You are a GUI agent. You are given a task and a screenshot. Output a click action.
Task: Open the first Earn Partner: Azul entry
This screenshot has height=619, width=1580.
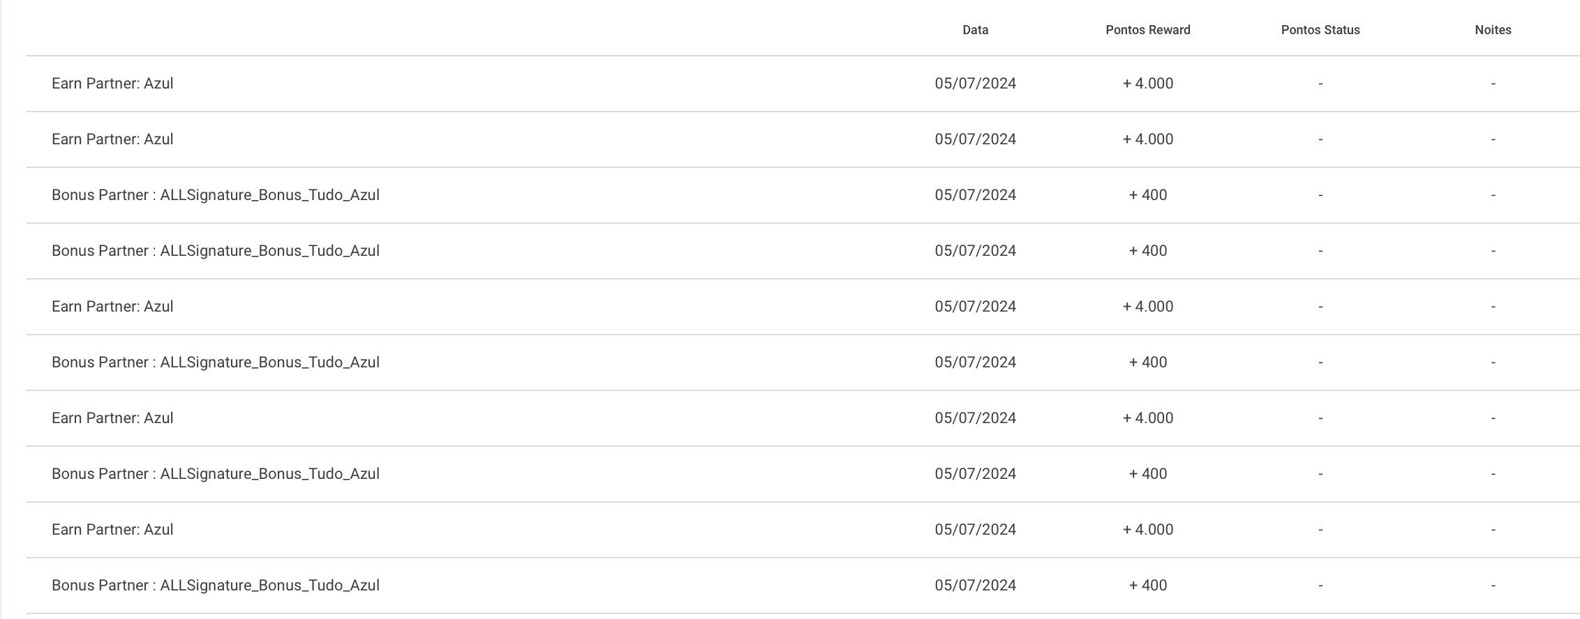[803, 84]
